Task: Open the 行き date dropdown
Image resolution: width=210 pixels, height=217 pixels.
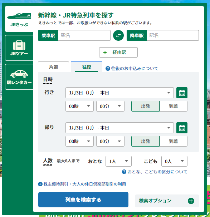Action: [119, 93]
